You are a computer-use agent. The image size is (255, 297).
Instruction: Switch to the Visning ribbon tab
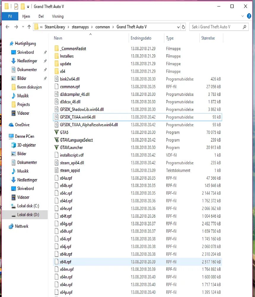tap(58, 16)
